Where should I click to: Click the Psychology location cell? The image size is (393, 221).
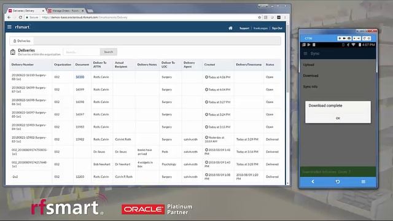tap(169, 165)
